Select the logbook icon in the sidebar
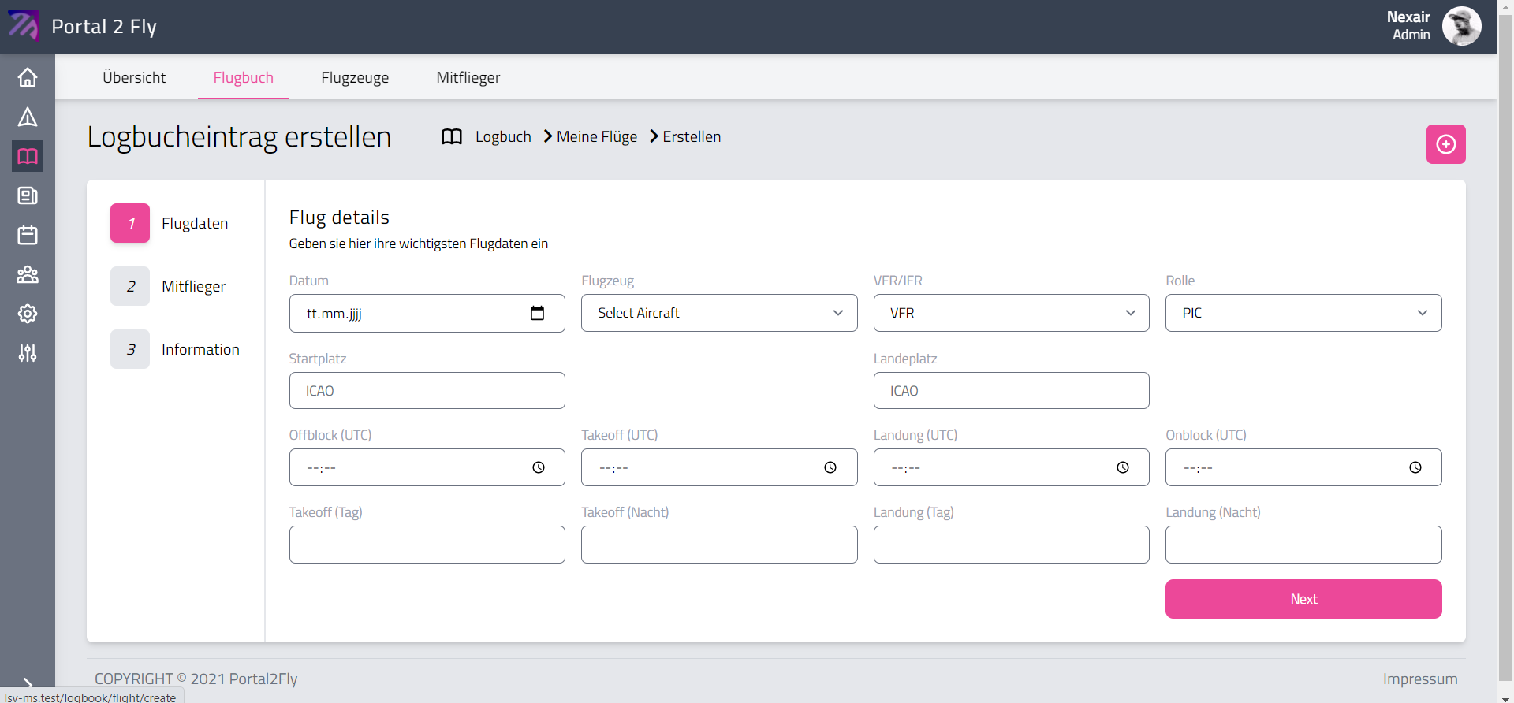This screenshot has width=1514, height=703. tap(28, 156)
